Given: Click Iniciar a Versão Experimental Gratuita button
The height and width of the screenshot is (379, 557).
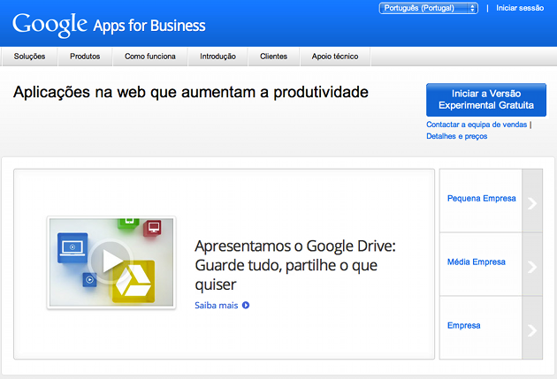Looking at the screenshot, I should tap(486, 100).
